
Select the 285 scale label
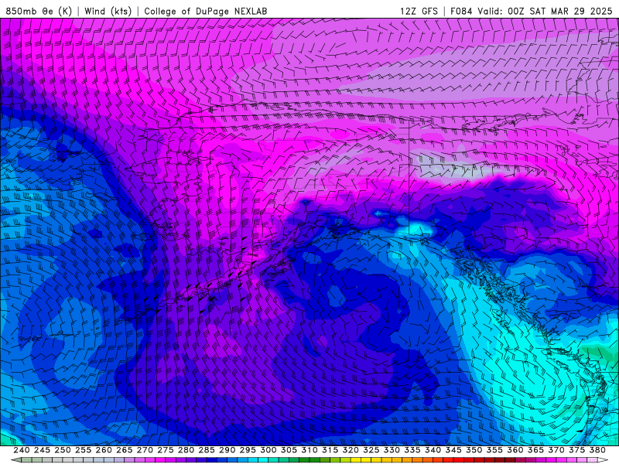point(207,450)
